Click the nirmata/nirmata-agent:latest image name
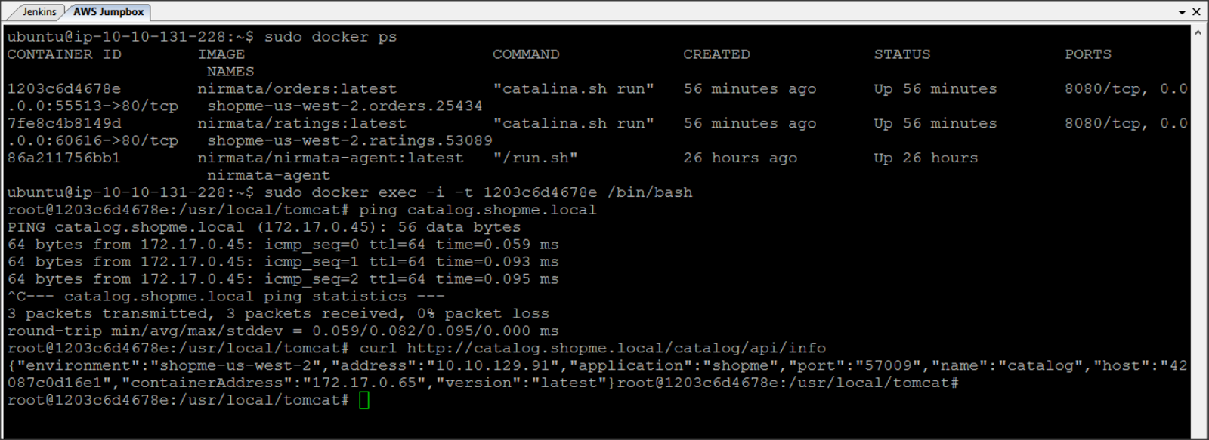This screenshot has width=1209, height=440. click(x=329, y=158)
